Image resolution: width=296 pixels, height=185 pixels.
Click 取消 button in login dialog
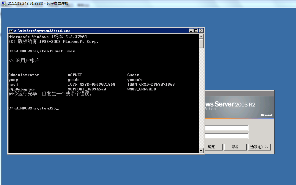235,147
